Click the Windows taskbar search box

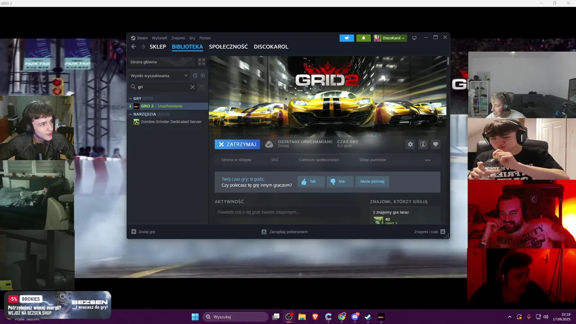[235, 317]
